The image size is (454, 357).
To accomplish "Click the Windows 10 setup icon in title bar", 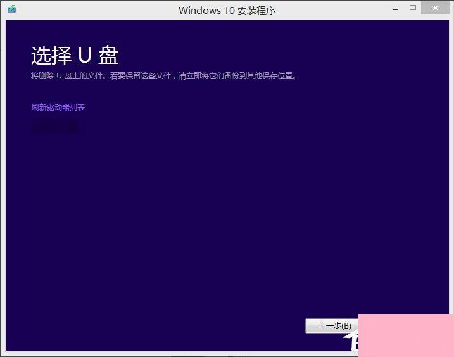I will (x=12, y=9).
